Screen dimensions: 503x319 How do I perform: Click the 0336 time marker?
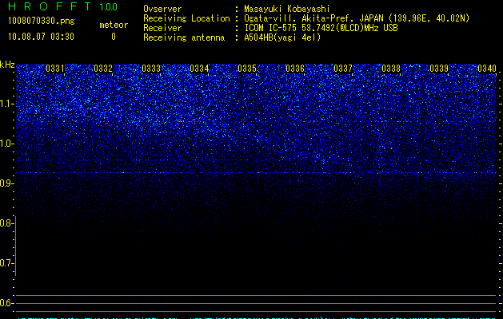[x=295, y=69]
